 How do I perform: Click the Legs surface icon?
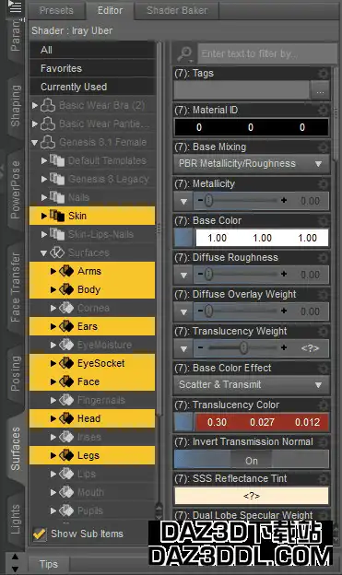[66, 455]
